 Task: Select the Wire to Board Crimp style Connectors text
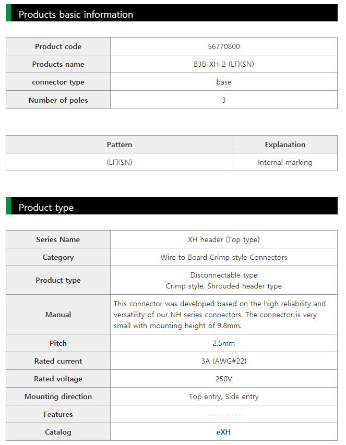pos(223,257)
